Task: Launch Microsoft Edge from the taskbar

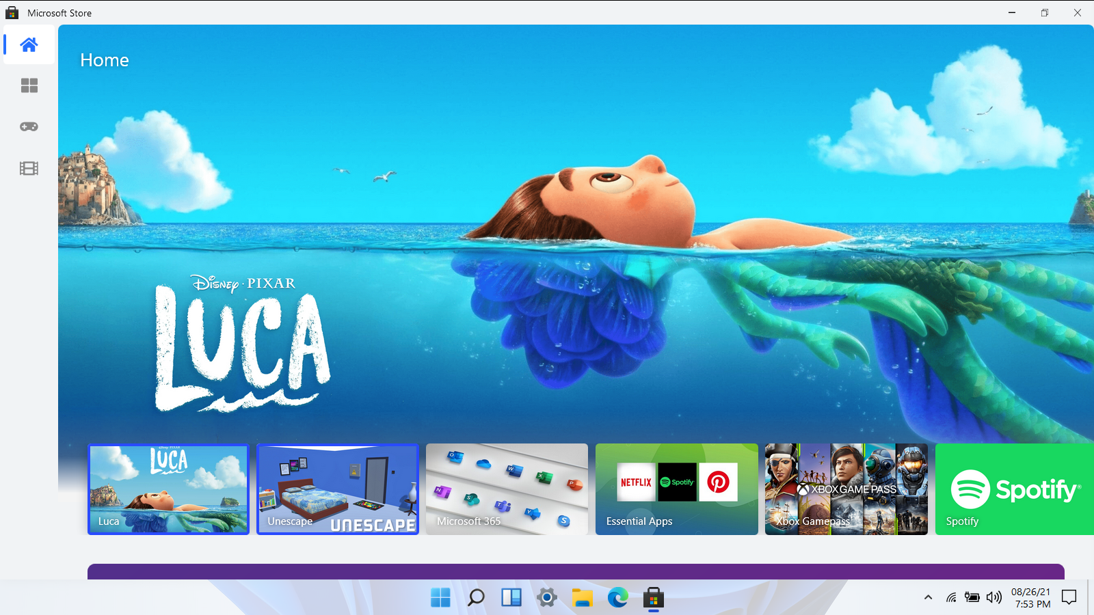Action: [x=618, y=598]
